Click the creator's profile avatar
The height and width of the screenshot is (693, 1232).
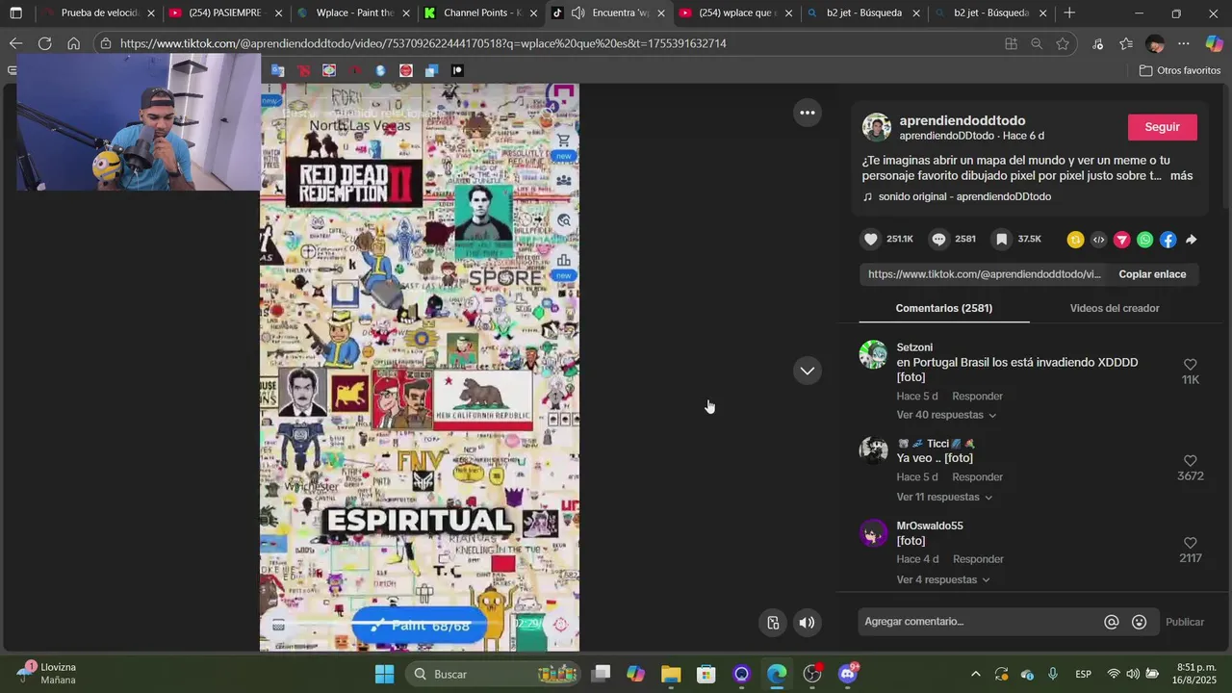(877, 127)
